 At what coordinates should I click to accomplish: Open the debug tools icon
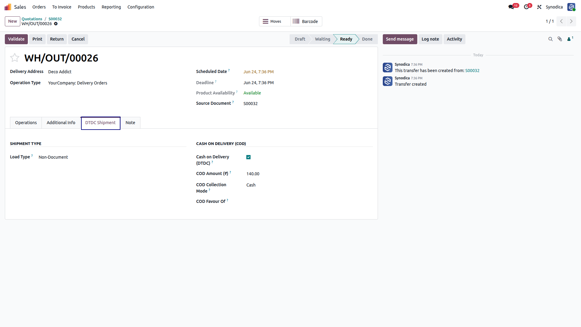pyautogui.click(x=539, y=7)
